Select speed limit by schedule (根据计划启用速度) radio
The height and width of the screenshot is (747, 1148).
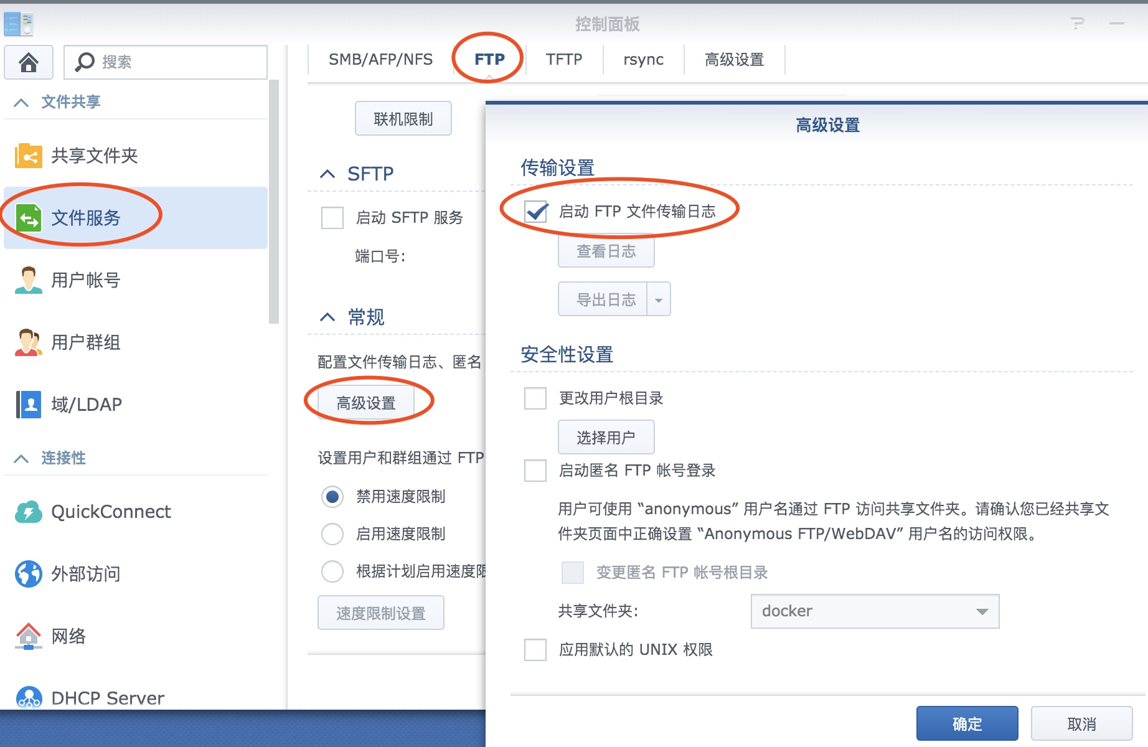[x=332, y=571]
